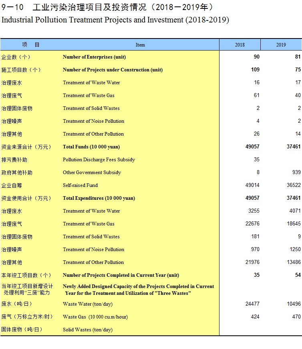Click the 废水（吨/日）label
This screenshot has width=302, height=349.
17,304
